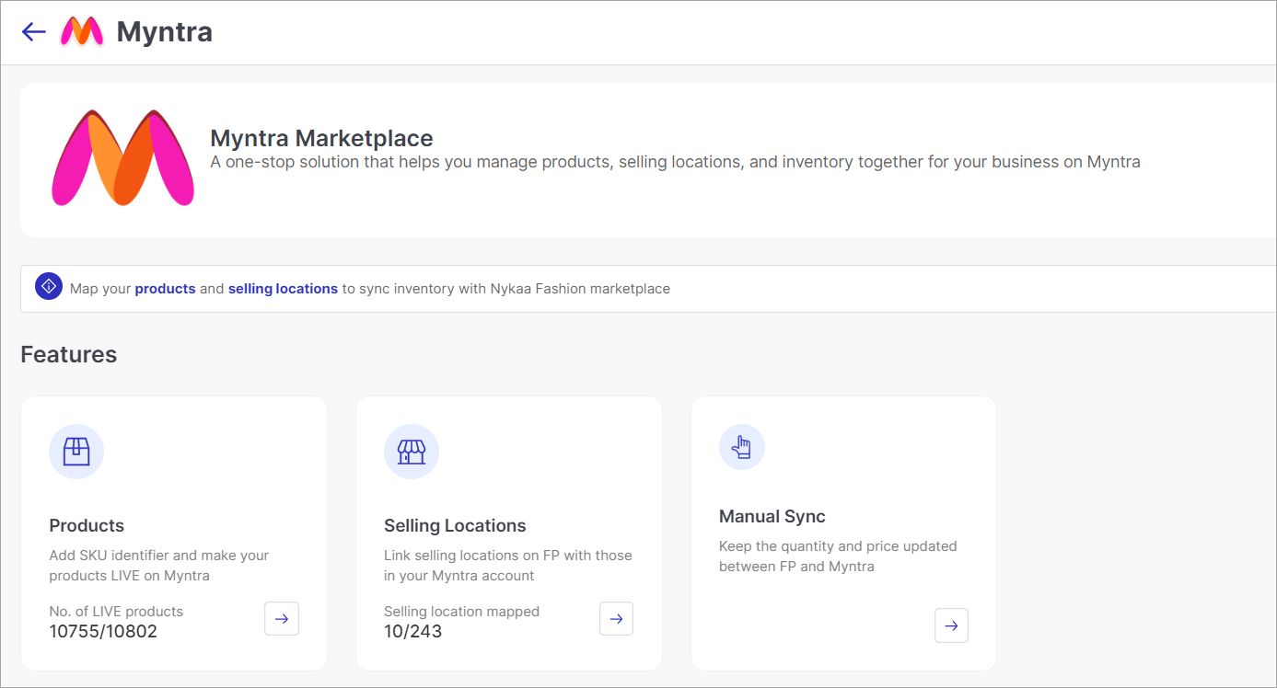
Task: Click the Myntra header title text
Action: point(166,31)
